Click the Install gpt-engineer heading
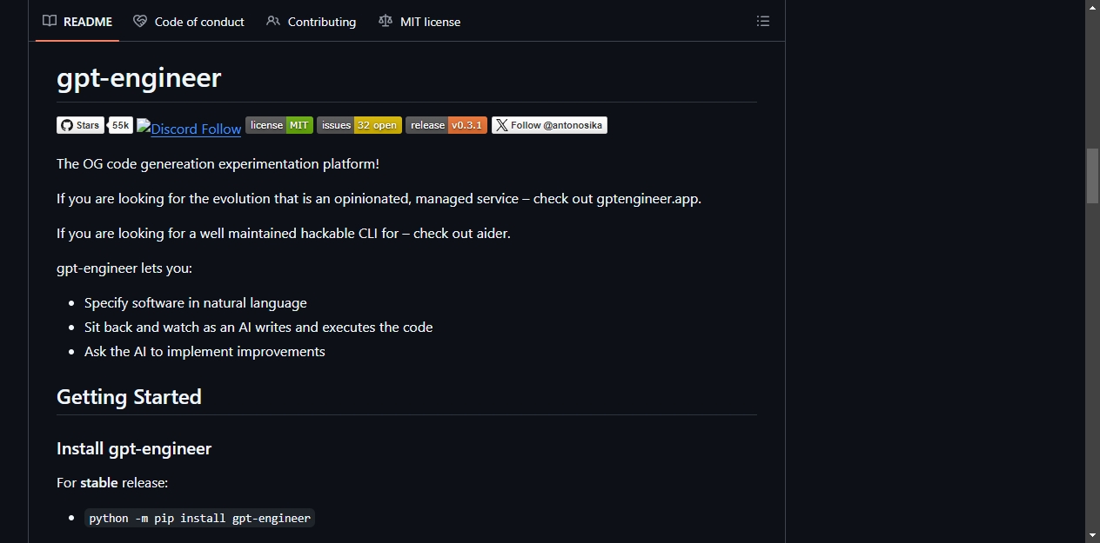This screenshot has height=543, width=1100. tap(134, 448)
